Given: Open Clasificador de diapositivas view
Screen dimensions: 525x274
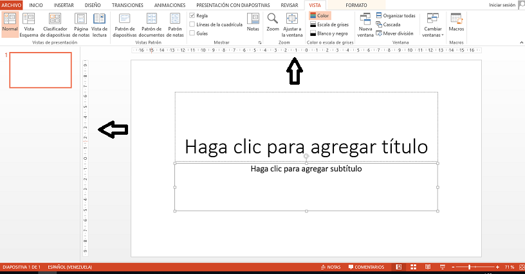Looking at the screenshot, I should [55, 20].
